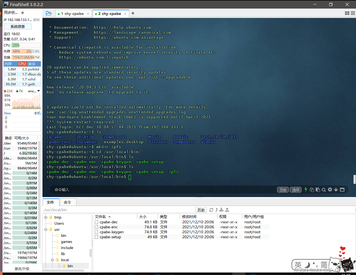Select local folder in tree
Viewport: 356px width, 275px height.
tap(65, 260)
